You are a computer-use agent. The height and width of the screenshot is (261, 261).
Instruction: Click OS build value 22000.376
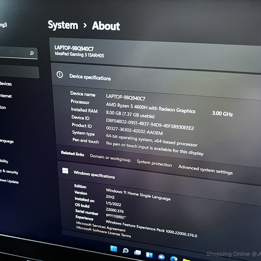coord(115,210)
